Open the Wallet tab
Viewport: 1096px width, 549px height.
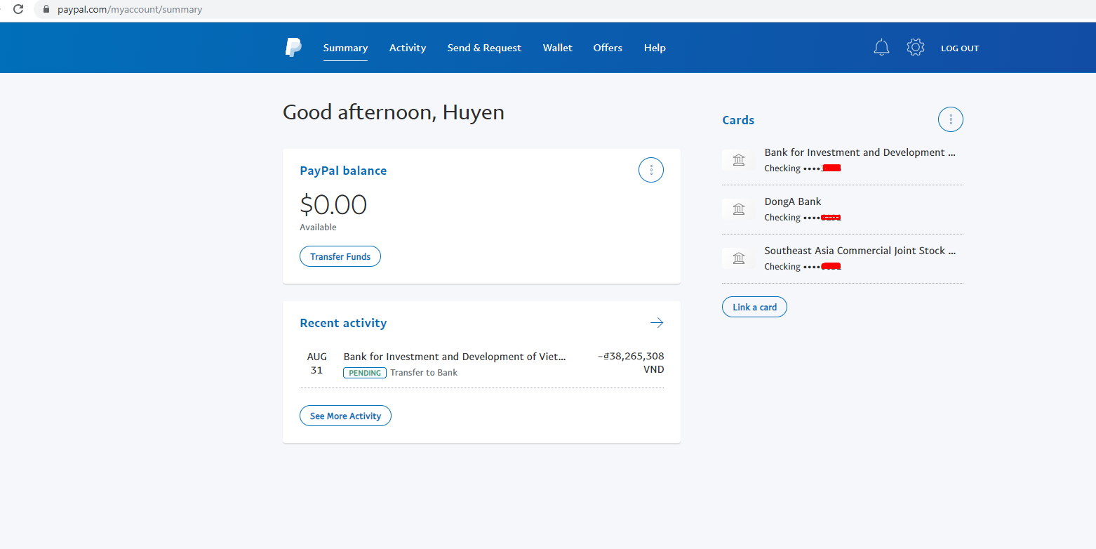point(557,48)
